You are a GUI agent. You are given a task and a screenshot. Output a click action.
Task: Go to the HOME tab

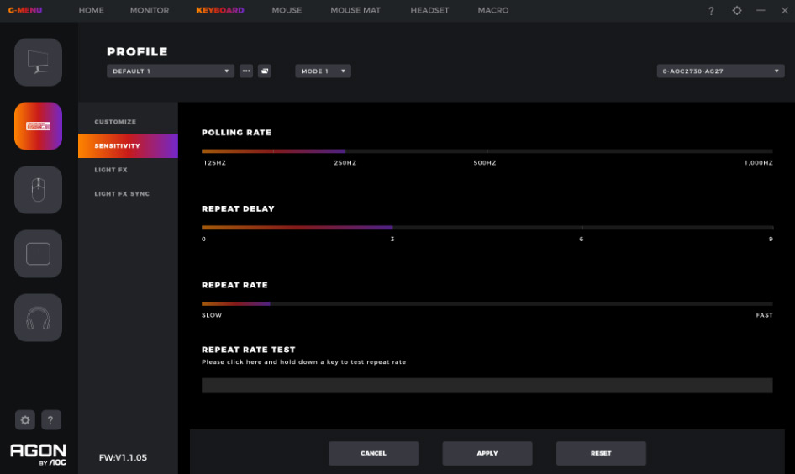tap(92, 10)
